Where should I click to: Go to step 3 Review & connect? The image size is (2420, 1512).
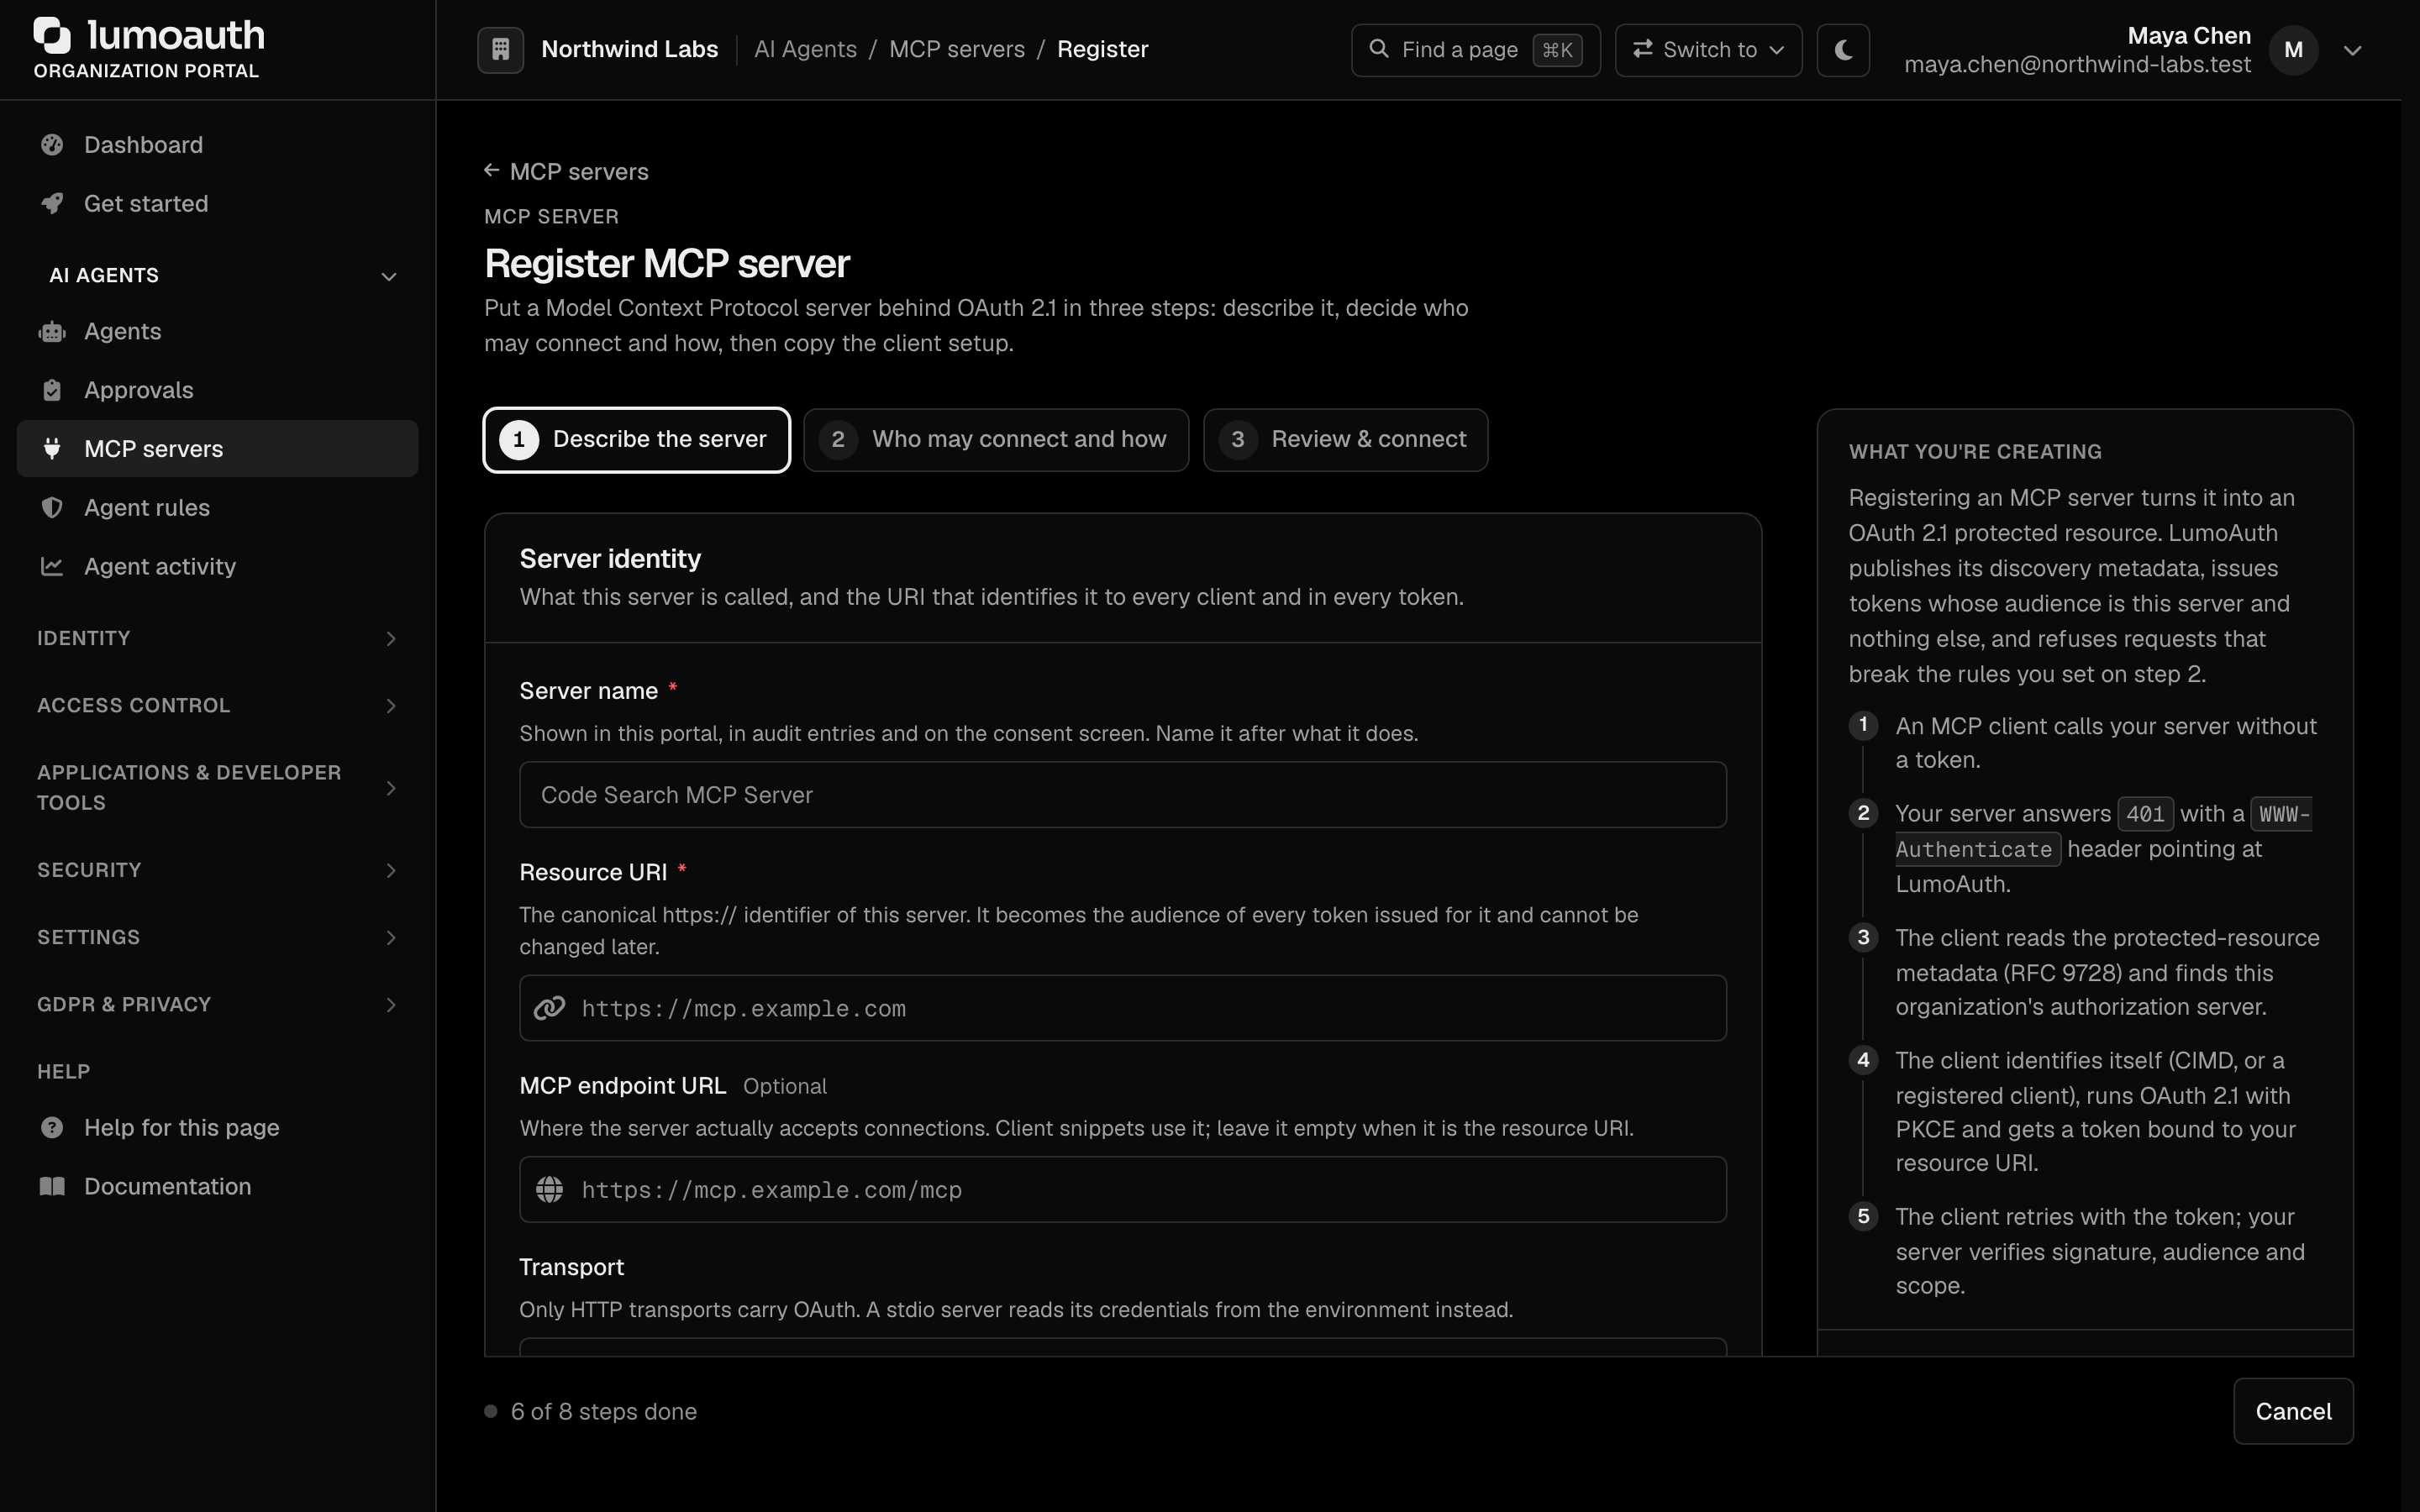[x=1345, y=440]
